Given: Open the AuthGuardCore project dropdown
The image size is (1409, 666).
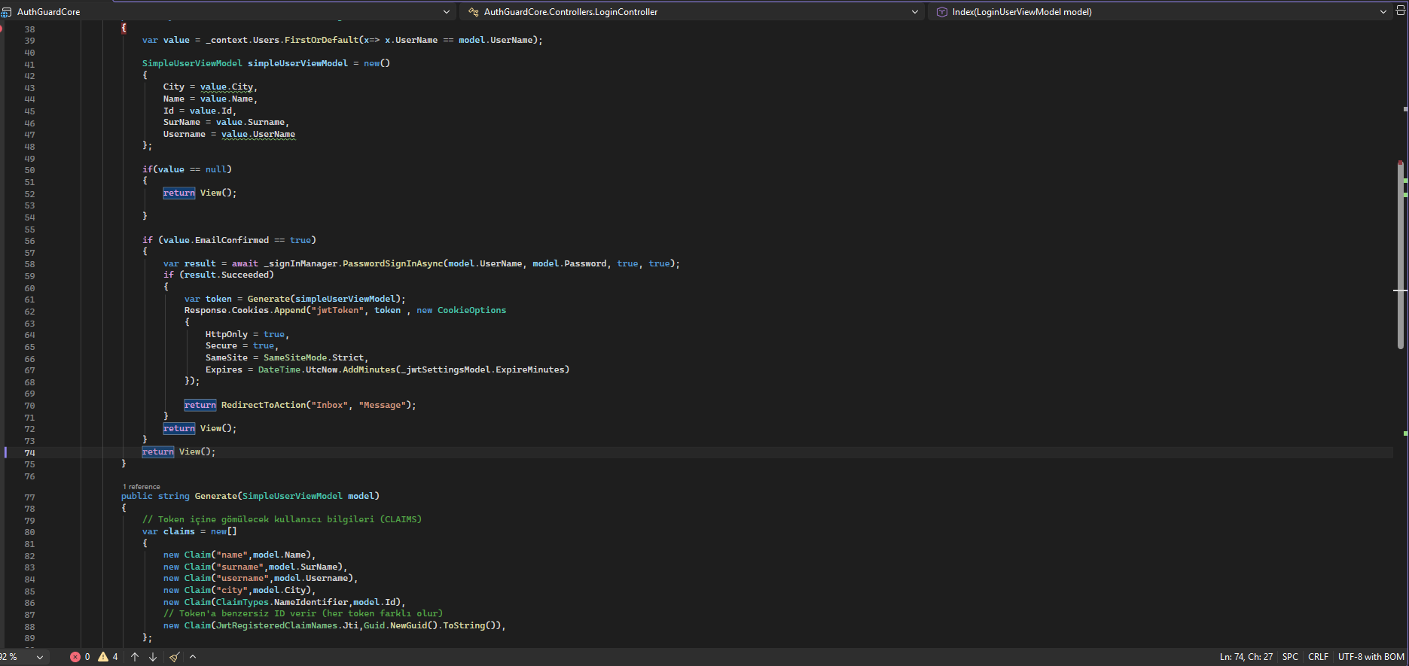Looking at the screenshot, I should pyautogui.click(x=447, y=12).
